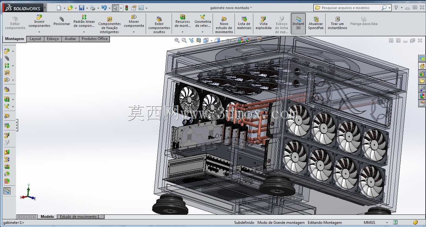Click the Undo arrow icon

[104, 8]
